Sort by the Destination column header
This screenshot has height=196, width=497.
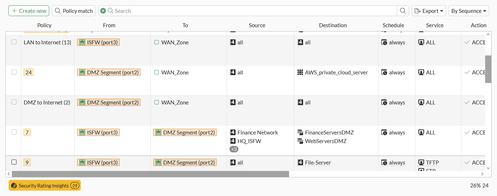pyautogui.click(x=333, y=25)
